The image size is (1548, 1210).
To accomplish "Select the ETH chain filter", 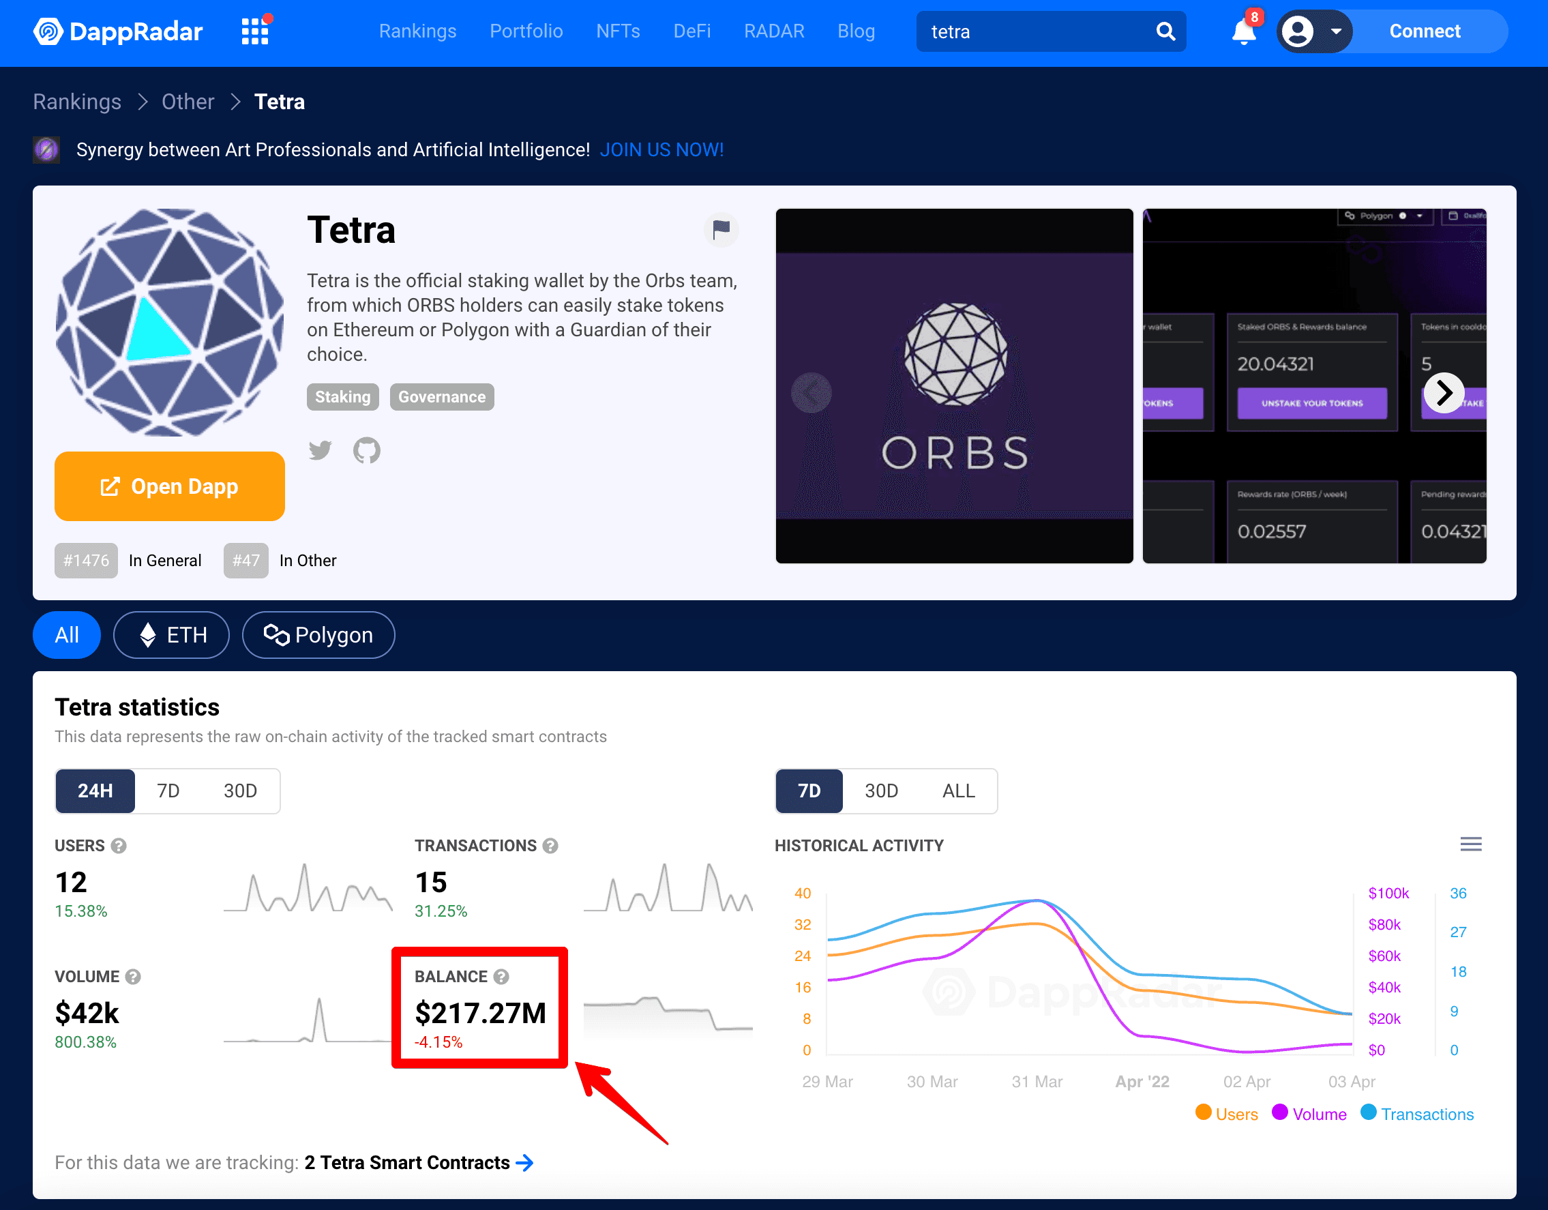I will [x=172, y=635].
